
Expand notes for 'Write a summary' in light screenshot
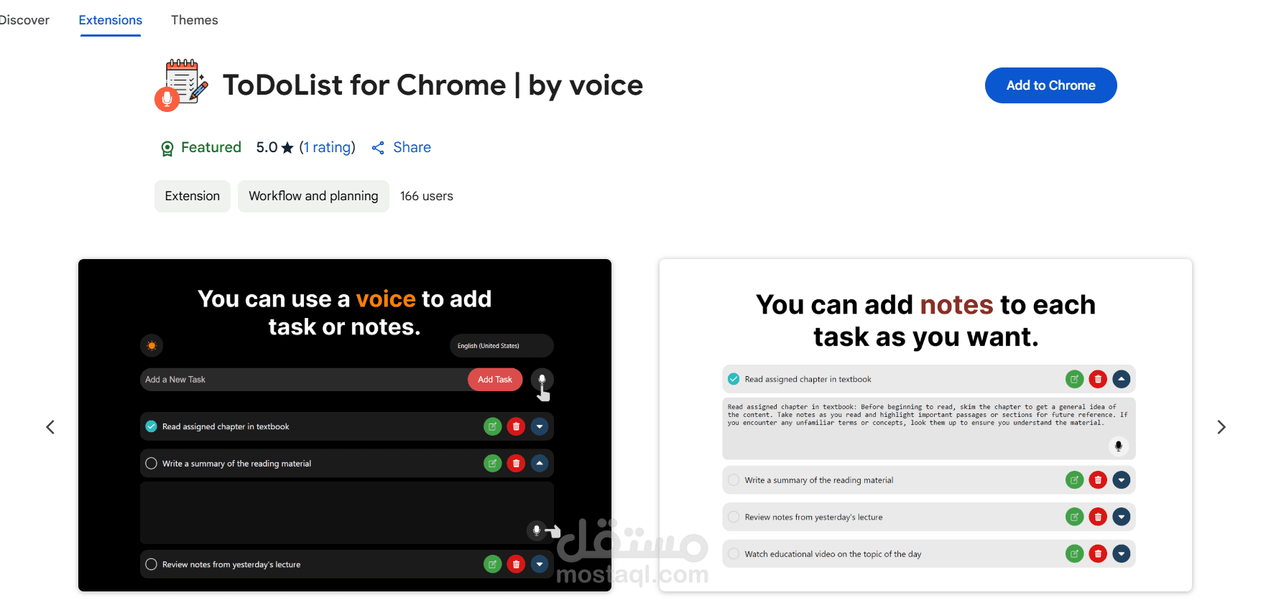pos(1122,480)
